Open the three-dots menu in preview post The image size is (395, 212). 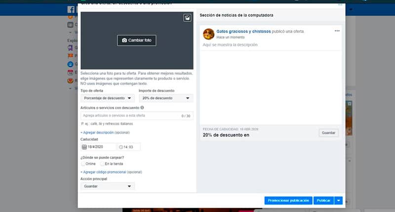click(337, 31)
